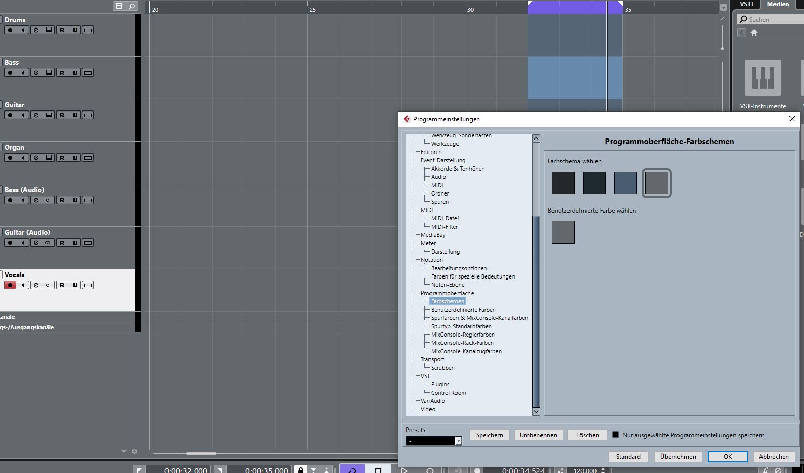Switch to the VSTi tab
804x473 pixels.
pos(746,4)
